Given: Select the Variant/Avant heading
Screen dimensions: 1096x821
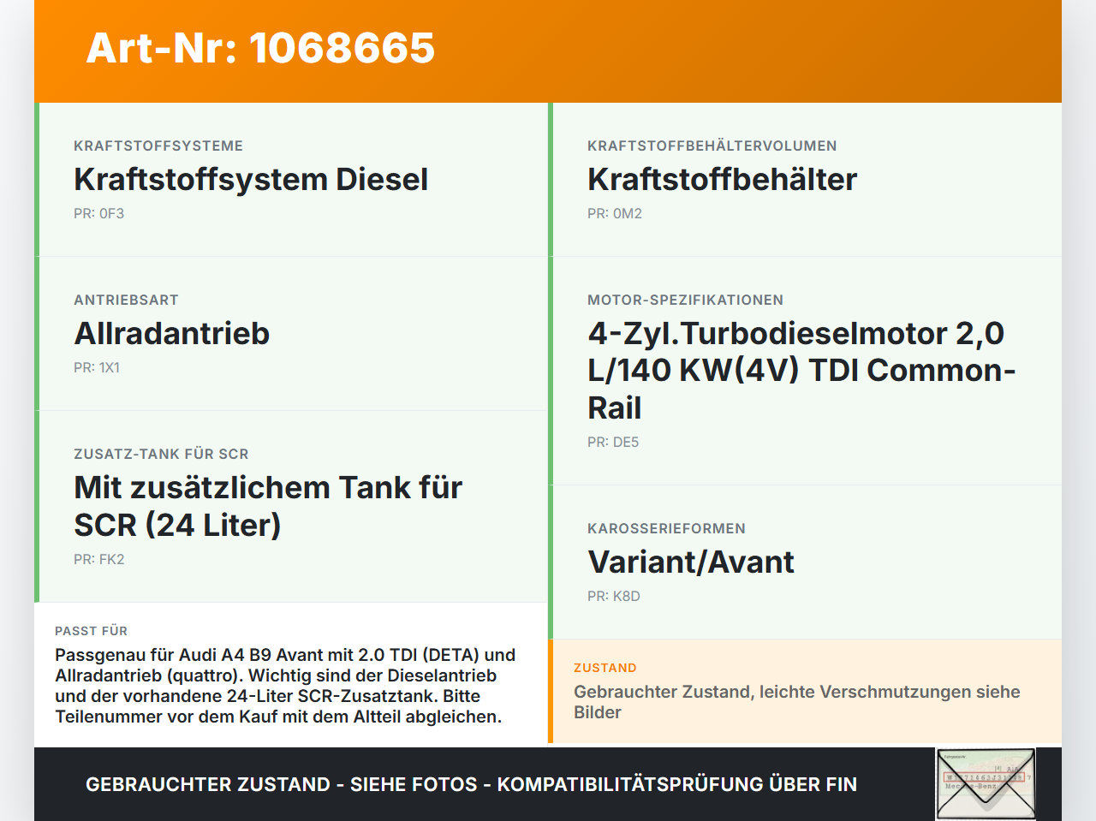Looking at the screenshot, I should click(691, 562).
